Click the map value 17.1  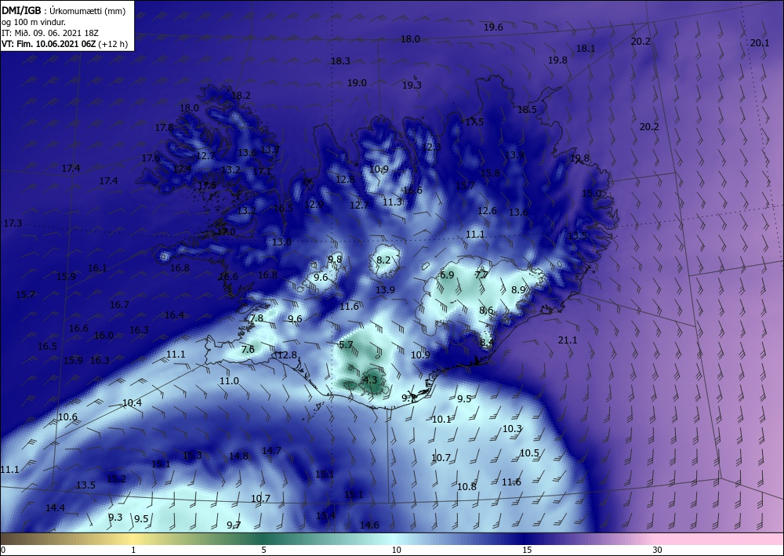(262, 172)
